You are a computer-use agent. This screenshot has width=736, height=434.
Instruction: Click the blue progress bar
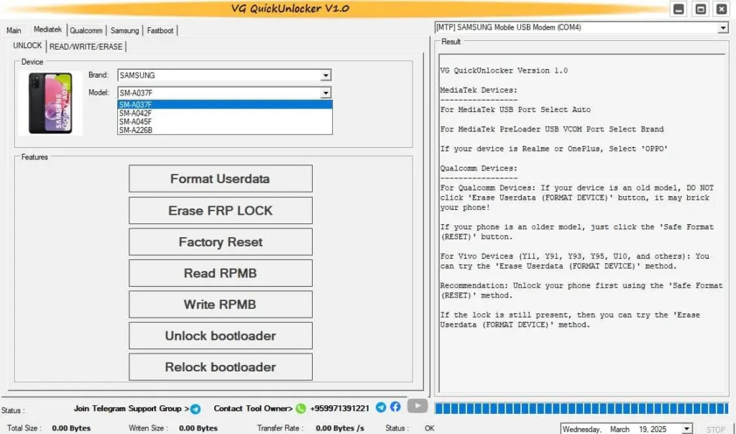coord(581,408)
